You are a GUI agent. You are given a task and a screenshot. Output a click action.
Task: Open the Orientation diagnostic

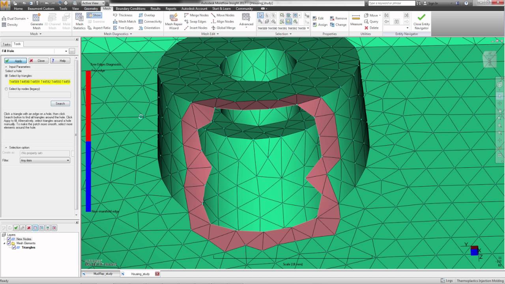[150, 28]
